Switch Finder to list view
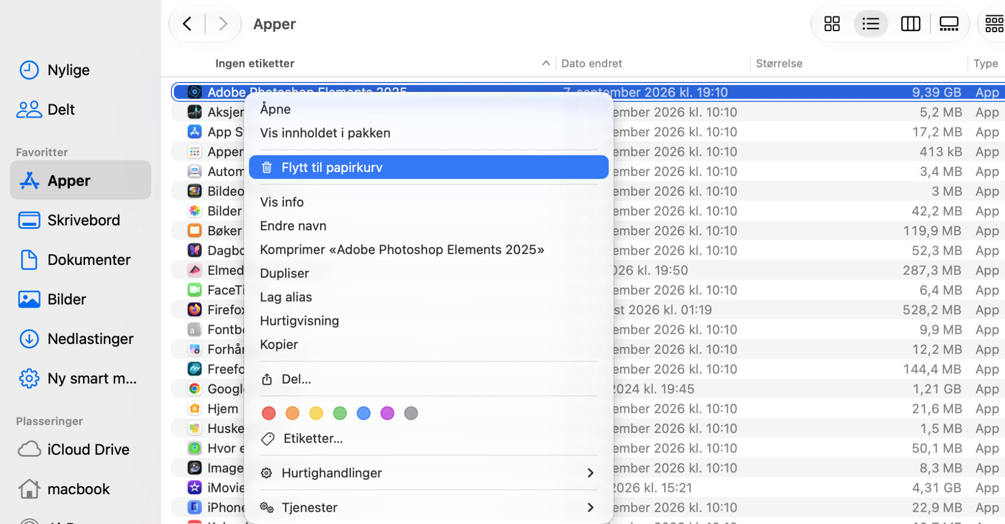 (x=871, y=24)
